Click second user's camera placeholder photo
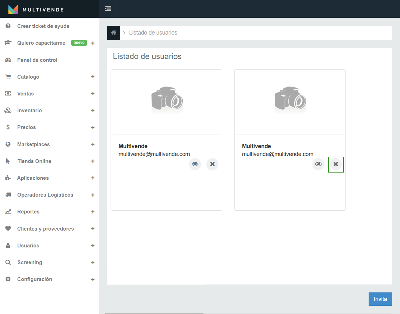The image size is (400, 314). pos(290,100)
